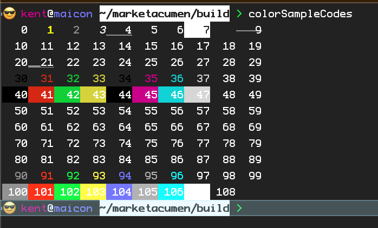Click the green arrow on the bottom prompt
The width and height of the screenshot is (378, 228).
[x=239, y=208]
